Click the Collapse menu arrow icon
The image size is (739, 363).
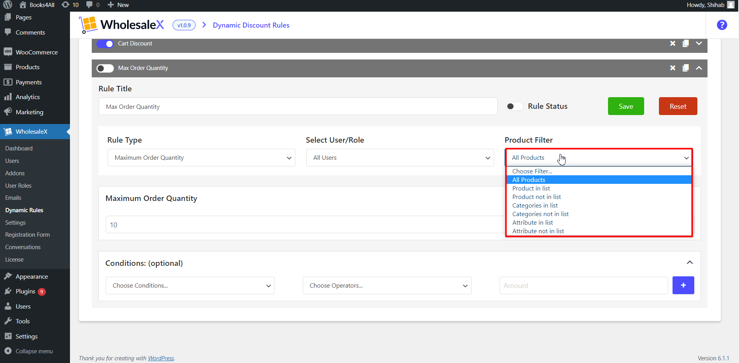tap(8, 351)
